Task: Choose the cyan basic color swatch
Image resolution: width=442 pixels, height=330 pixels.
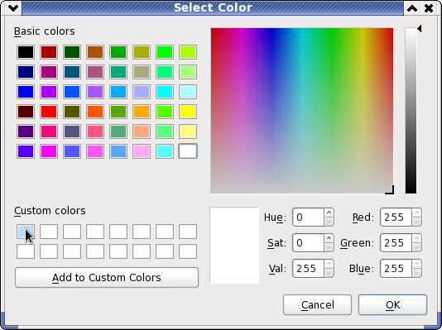Action: click(x=165, y=92)
